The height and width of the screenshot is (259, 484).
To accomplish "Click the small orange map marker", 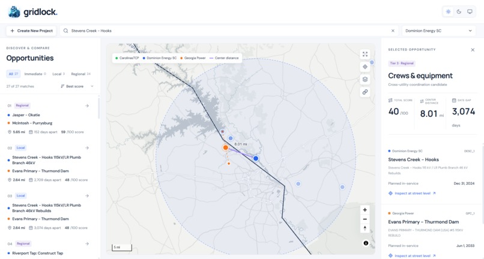I will pyautogui.click(x=229, y=164).
